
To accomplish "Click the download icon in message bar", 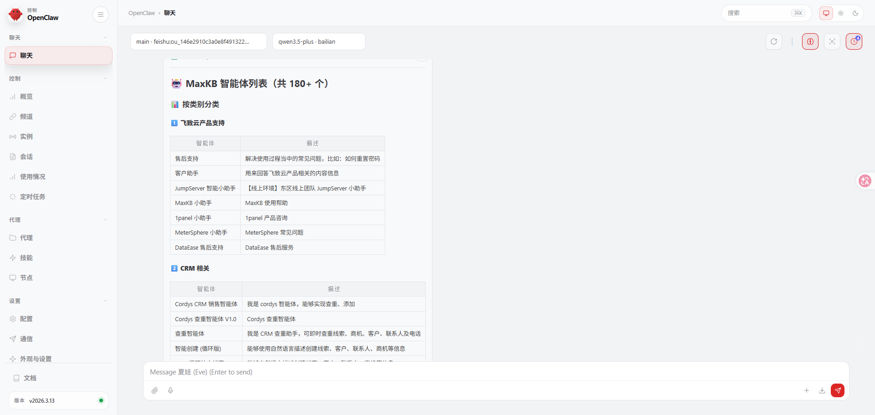I will pyautogui.click(x=822, y=390).
